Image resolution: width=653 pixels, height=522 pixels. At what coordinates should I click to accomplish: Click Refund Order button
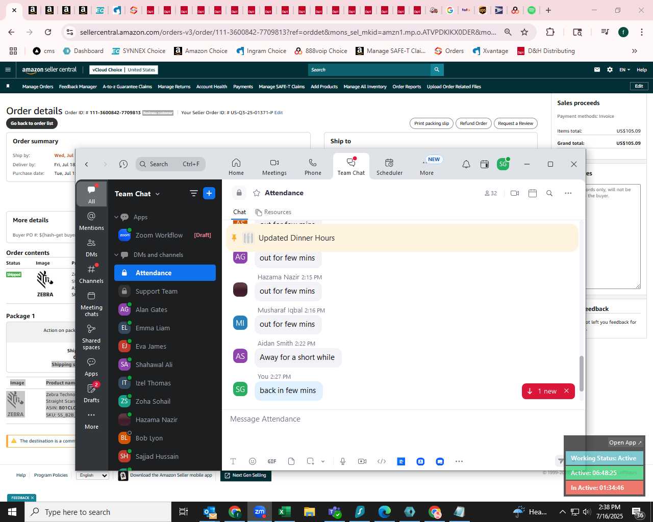click(473, 123)
